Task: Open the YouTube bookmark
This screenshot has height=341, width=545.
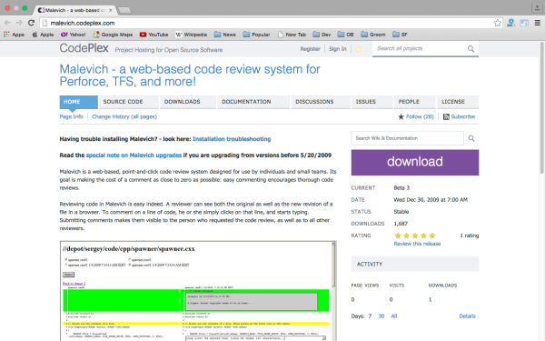Action: click(x=154, y=35)
